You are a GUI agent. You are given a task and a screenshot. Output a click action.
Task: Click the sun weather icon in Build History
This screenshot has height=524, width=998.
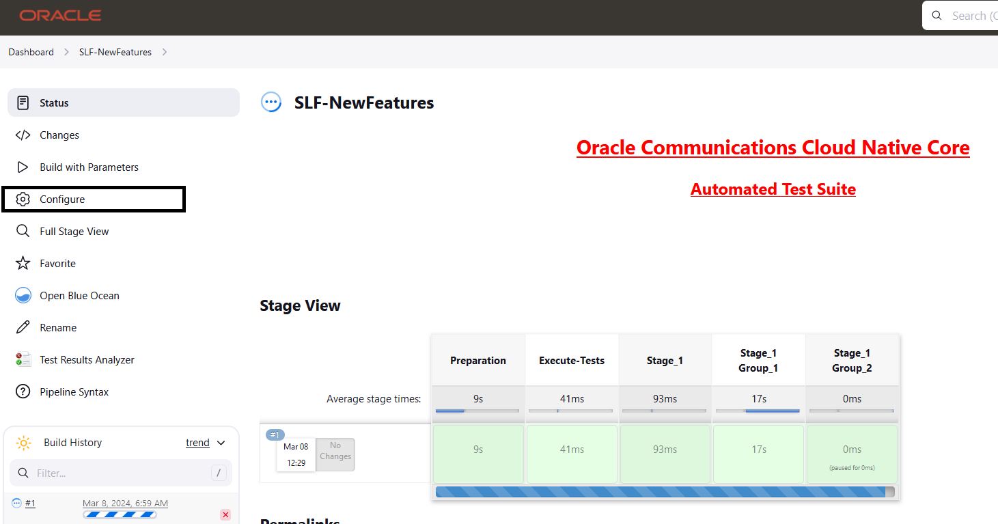coord(24,443)
